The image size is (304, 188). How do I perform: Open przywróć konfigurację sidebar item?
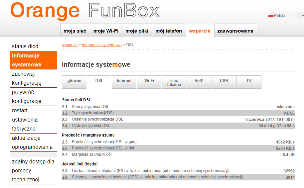pos(34,97)
